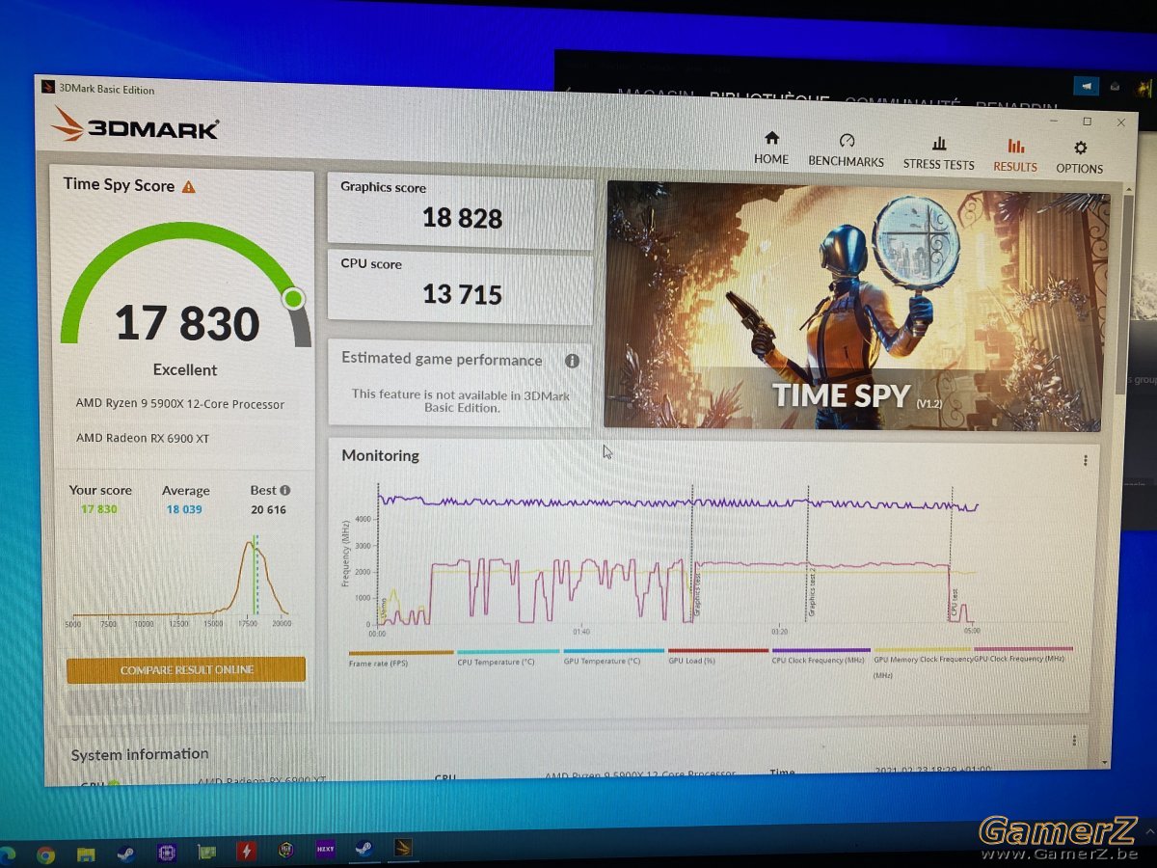Click the Steam announcements megaphone icon
Viewport: 1157px width, 868px height.
coord(1086,86)
